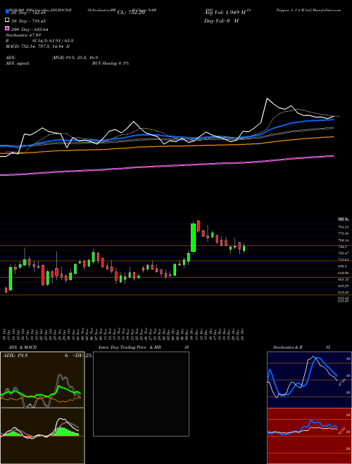Screen dimensions: 352x464
Task: Select the 'Stochastics: 47.89' readout
Action: click(x=23, y=35)
